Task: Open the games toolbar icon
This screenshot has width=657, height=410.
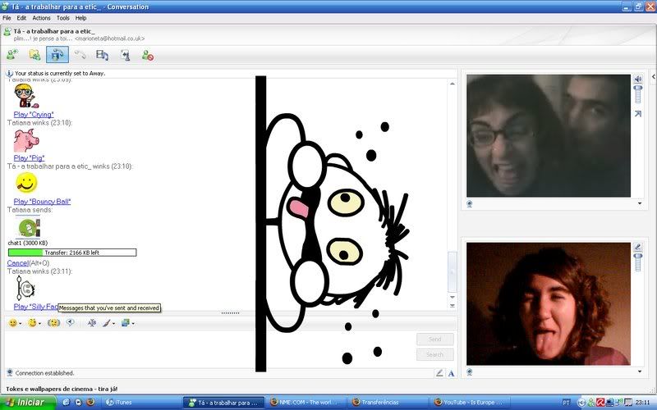Action: (x=126, y=55)
